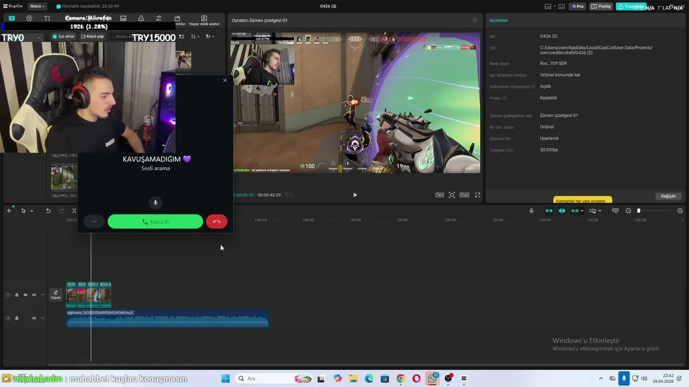Open video track more options
This screenshot has height=387, width=689.
coord(43,295)
